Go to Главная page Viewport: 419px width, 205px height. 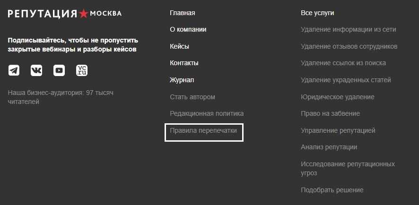tap(182, 13)
